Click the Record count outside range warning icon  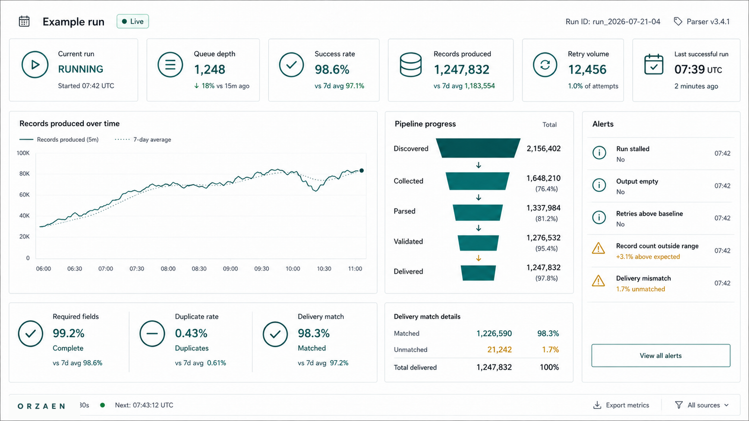click(x=598, y=248)
